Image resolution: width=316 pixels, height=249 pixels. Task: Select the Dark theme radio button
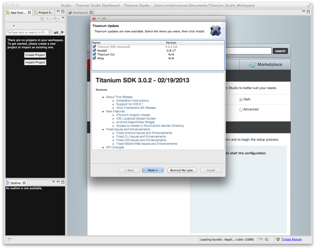click(x=241, y=100)
